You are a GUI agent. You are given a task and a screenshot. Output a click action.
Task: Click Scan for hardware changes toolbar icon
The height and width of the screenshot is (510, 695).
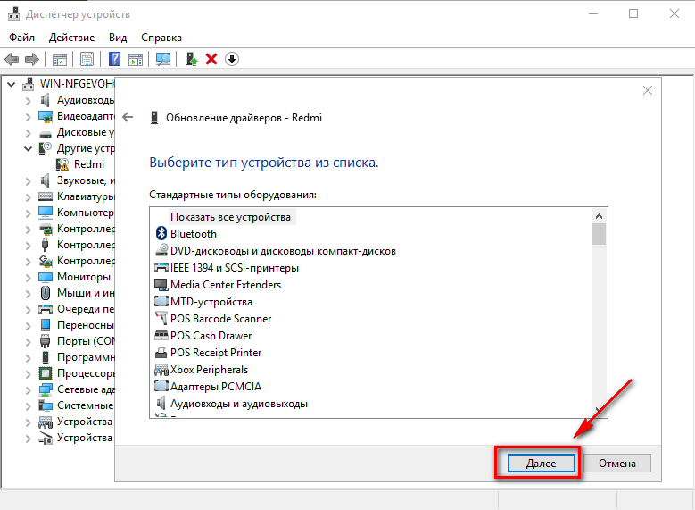(163, 60)
